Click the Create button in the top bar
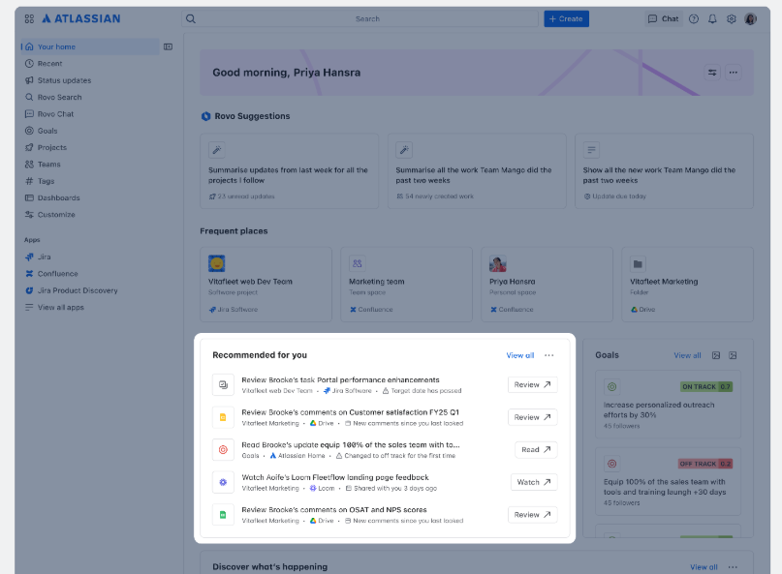This screenshot has height=574, width=782. coord(565,18)
